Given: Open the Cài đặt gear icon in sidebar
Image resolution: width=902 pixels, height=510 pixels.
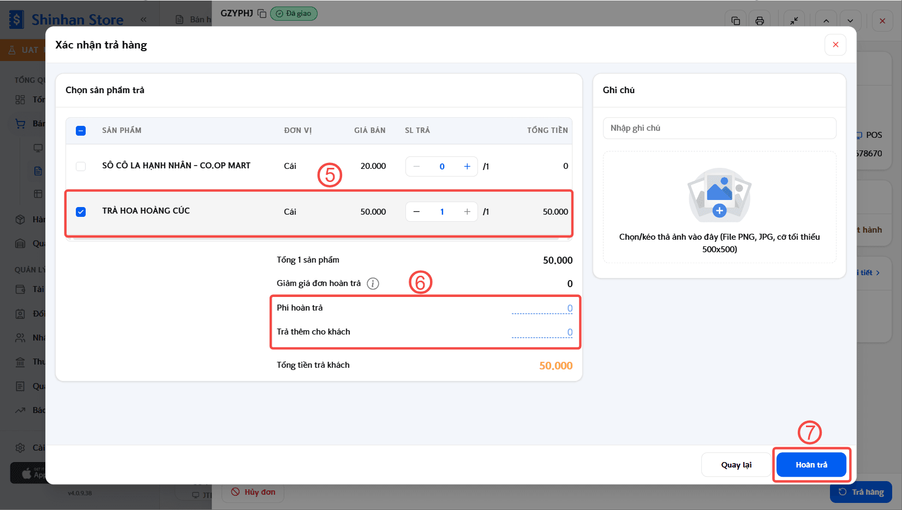Looking at the screenshot, I should [x=20, y=448].
